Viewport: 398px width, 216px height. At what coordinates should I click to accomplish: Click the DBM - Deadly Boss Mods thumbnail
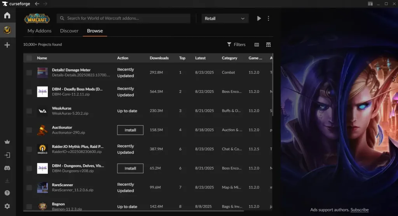[x=42, y=92]
